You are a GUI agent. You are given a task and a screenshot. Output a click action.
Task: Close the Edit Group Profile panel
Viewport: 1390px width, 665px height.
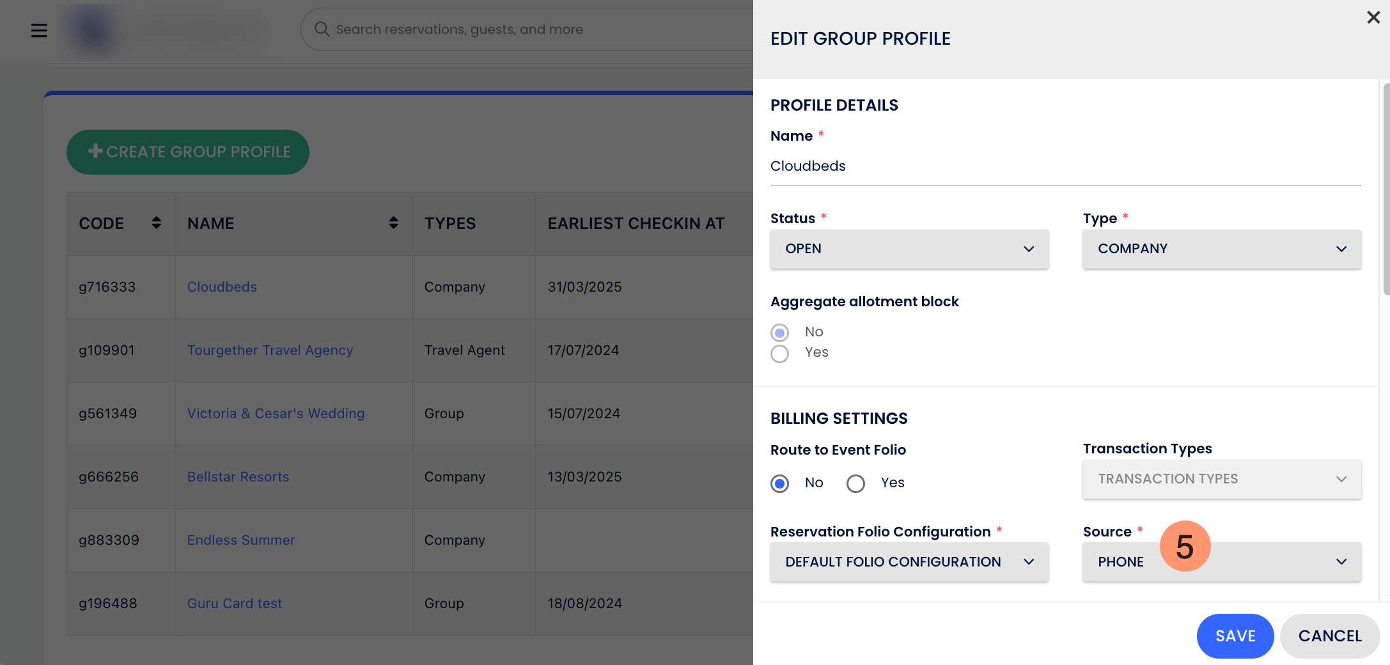[x=1373, y=17]
